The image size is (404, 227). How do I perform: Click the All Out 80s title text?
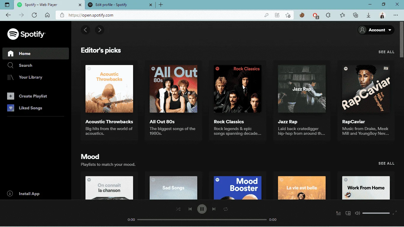point(162,121)
